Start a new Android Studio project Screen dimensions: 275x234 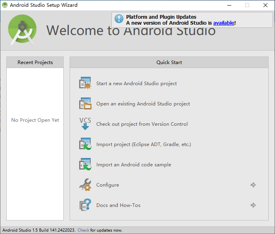pyautogui.click(x=137, y=84)
